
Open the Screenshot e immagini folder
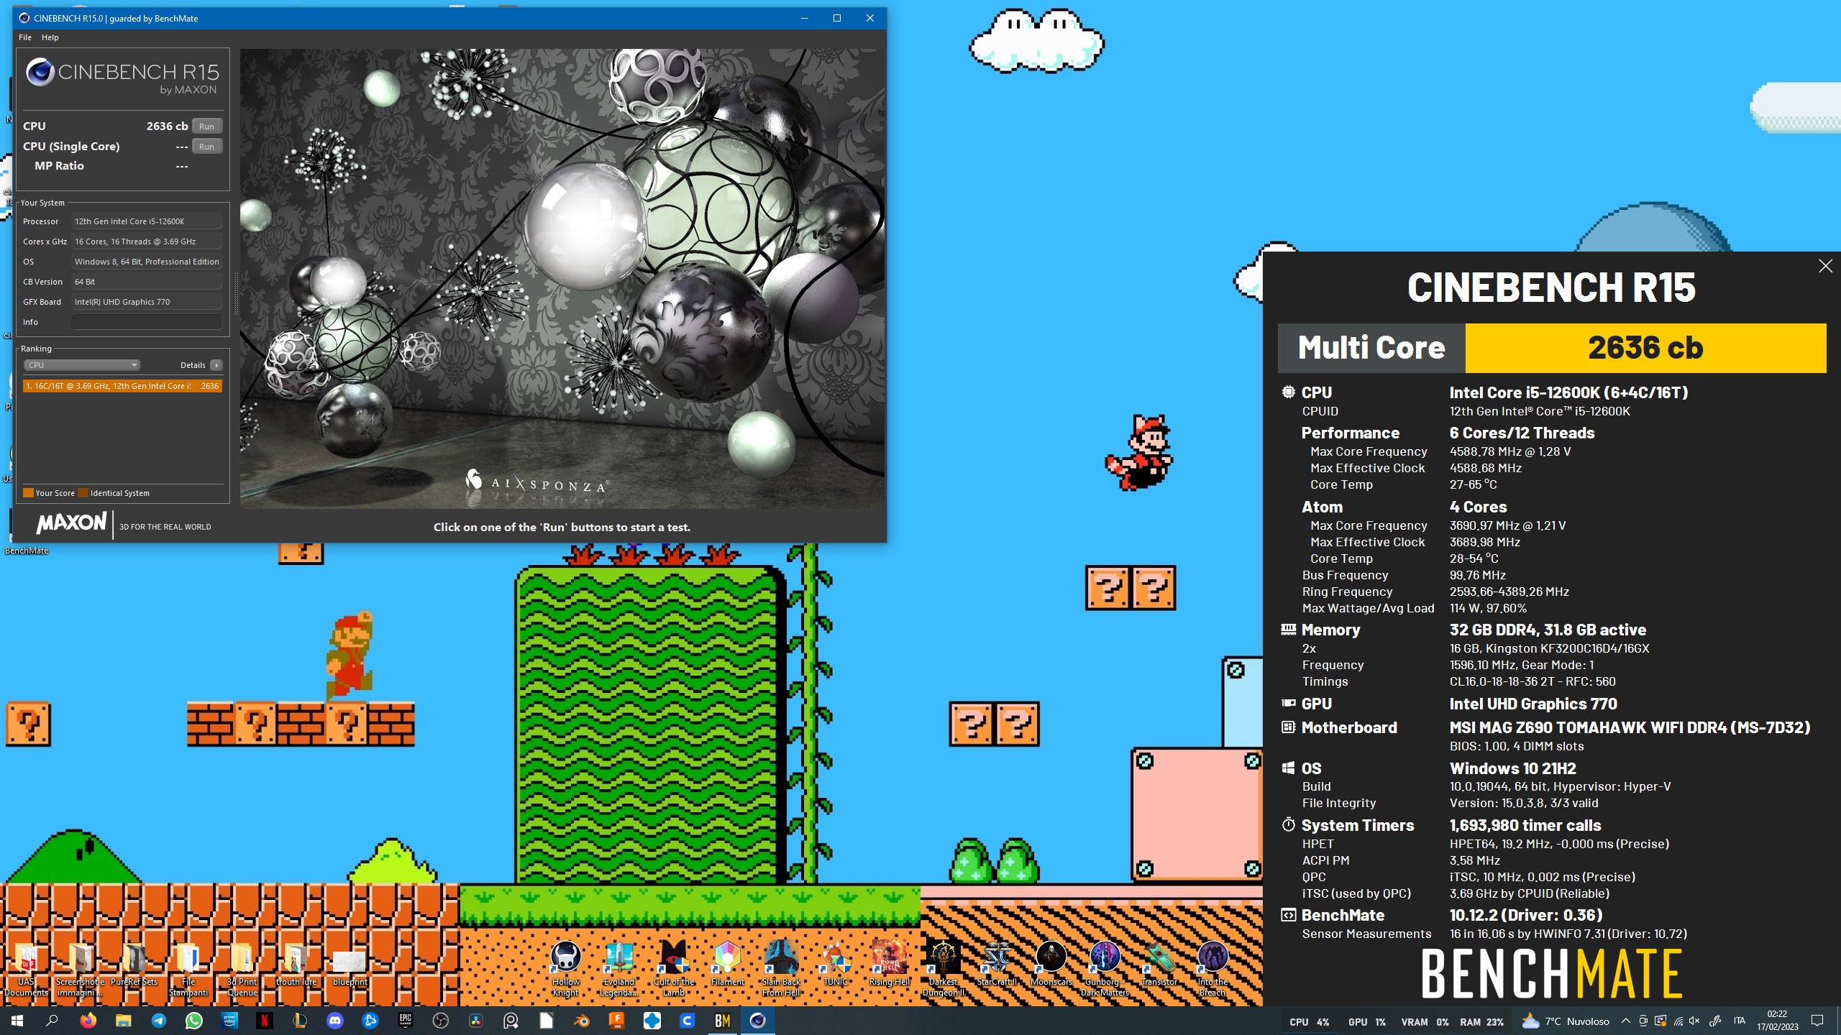tap(80, 969)
